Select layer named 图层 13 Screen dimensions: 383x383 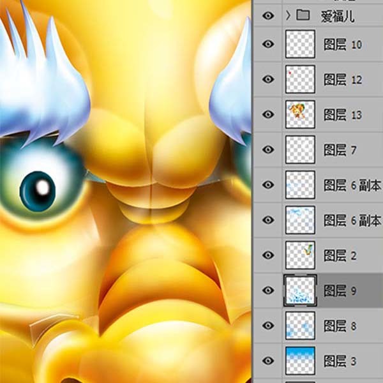tap(343, 115)
